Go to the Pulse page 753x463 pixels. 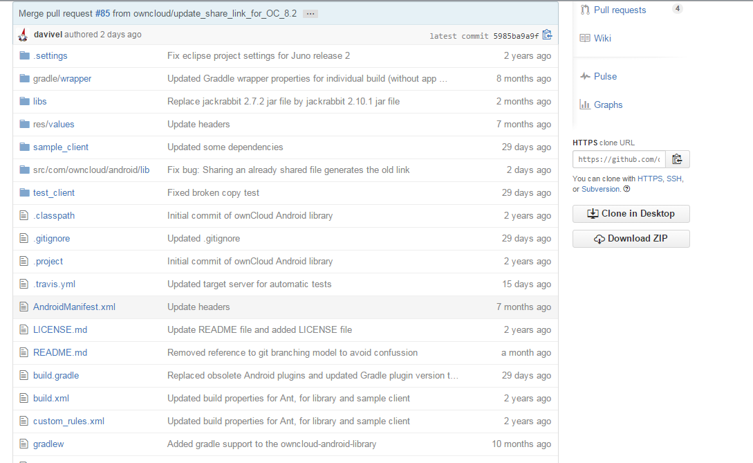coord(605,76)
